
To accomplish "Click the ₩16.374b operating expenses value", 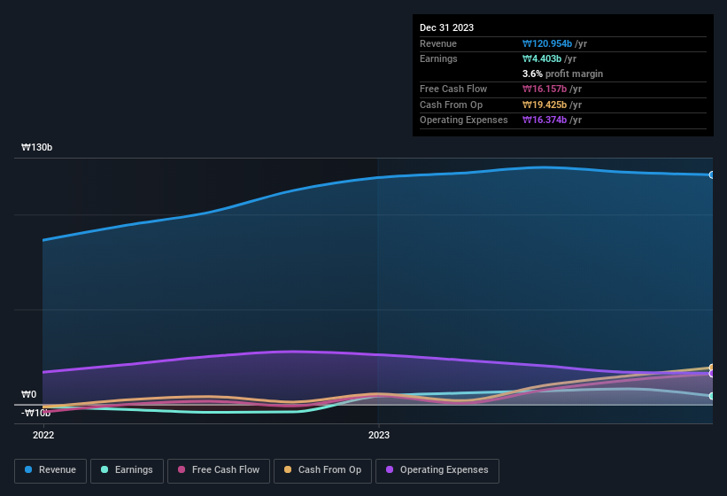I will coord(545,120).
